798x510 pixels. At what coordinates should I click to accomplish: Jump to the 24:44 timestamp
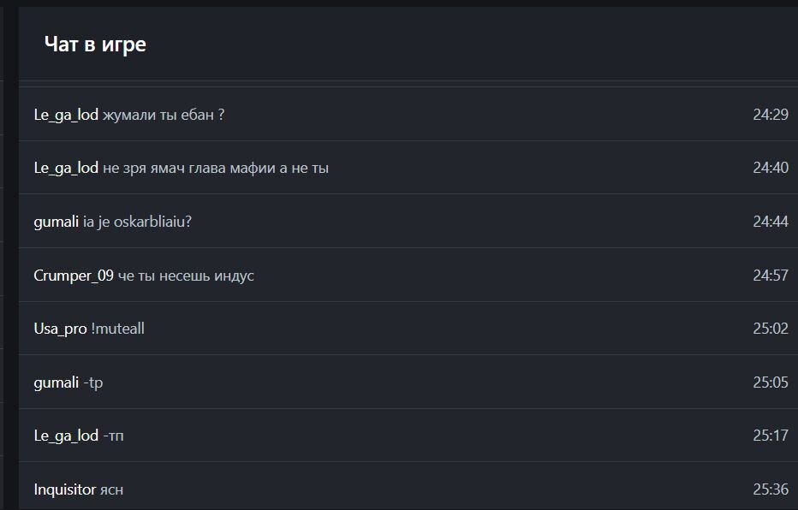770,222
